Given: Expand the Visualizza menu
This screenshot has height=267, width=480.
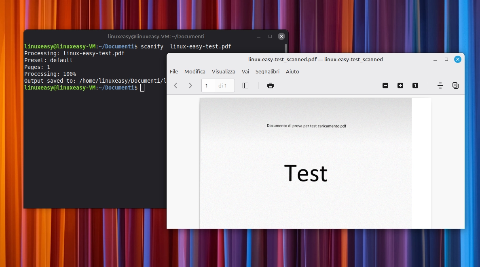Looking at the screenshot, I should (223, 71).
